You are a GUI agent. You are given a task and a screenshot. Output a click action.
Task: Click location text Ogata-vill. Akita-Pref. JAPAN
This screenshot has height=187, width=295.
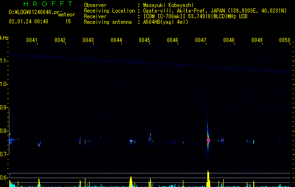pyautogui.click(x=184, y=11)
